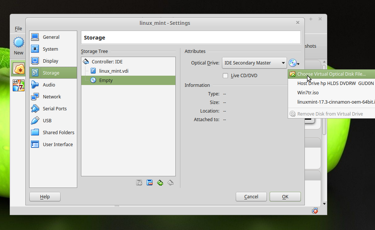375x230 pixels.
Task: Click the Snapshots label in the main window
Action: [x=310, y=46]
